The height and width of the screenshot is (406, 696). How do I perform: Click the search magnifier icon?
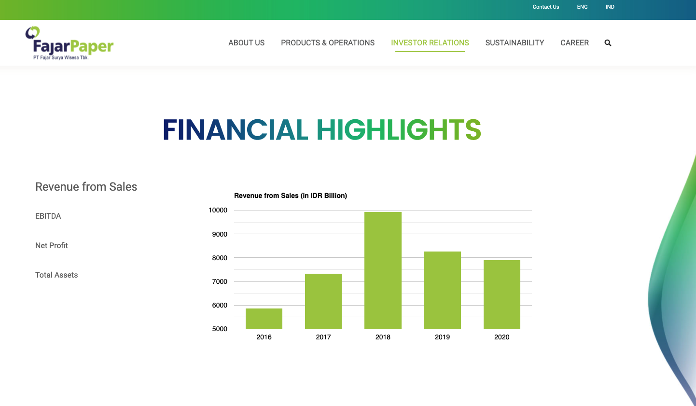point(608,43)
